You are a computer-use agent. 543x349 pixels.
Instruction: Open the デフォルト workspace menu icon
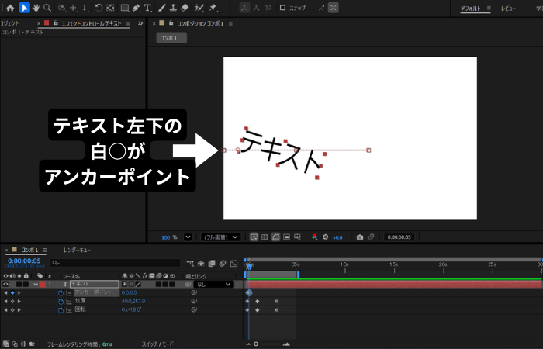[x=489, y=8]
